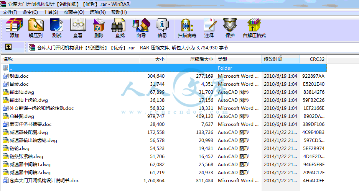Open the 查找 (Find) tool
Viewport: 359px width, 191px height.
click(120, 28)
